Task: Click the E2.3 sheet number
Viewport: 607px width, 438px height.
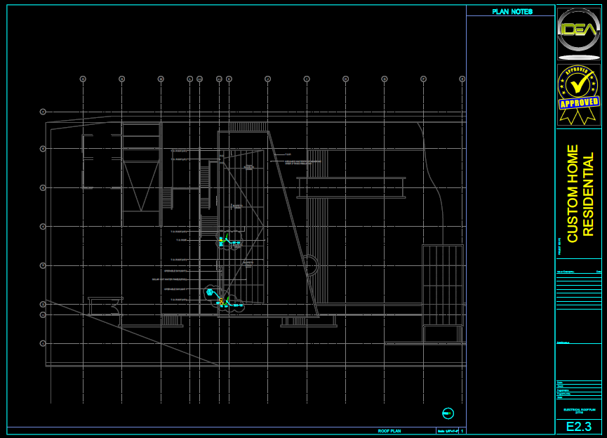Action: (x=578, y=427)
